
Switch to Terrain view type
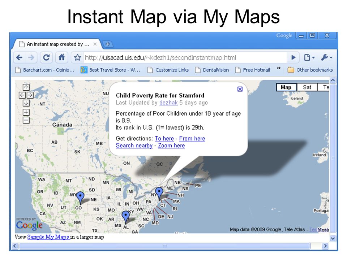[x=323, y=87]
